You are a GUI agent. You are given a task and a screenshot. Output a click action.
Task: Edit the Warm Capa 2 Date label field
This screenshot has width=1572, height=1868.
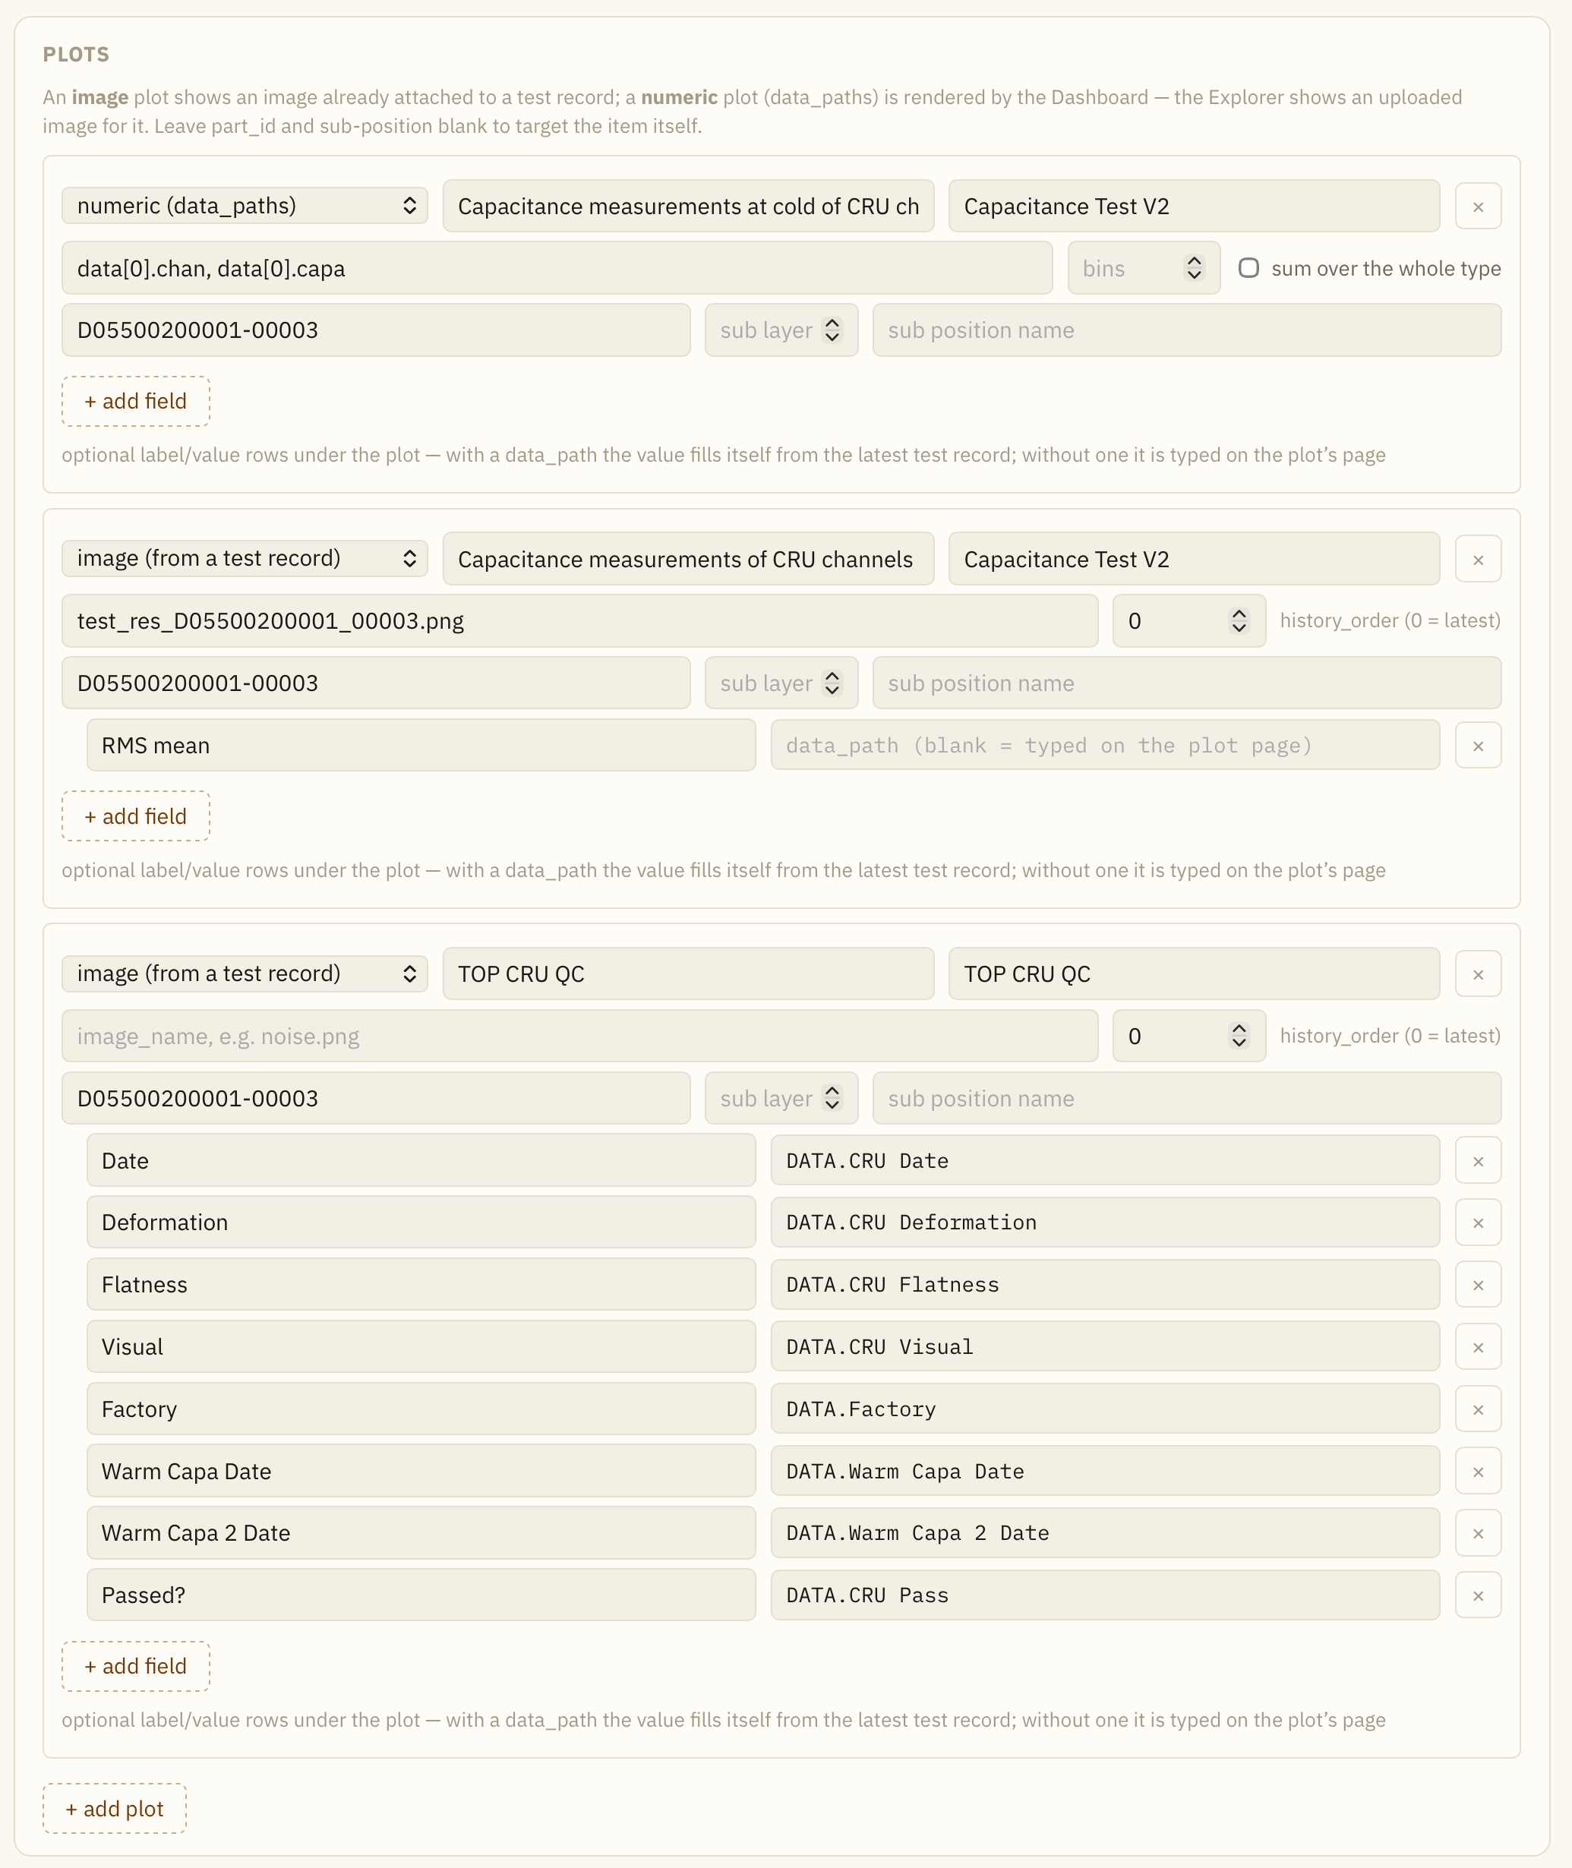pyautogui.click(x=421, y=1533)
